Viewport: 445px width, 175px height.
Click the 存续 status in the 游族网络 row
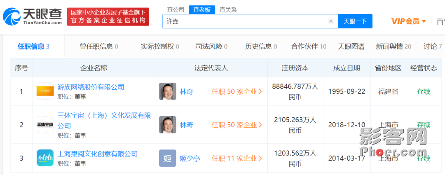click(x=424, y=91)
